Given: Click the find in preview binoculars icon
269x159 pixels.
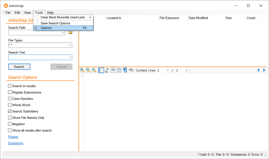Looking at the screenshot, I should coord(131,70).
